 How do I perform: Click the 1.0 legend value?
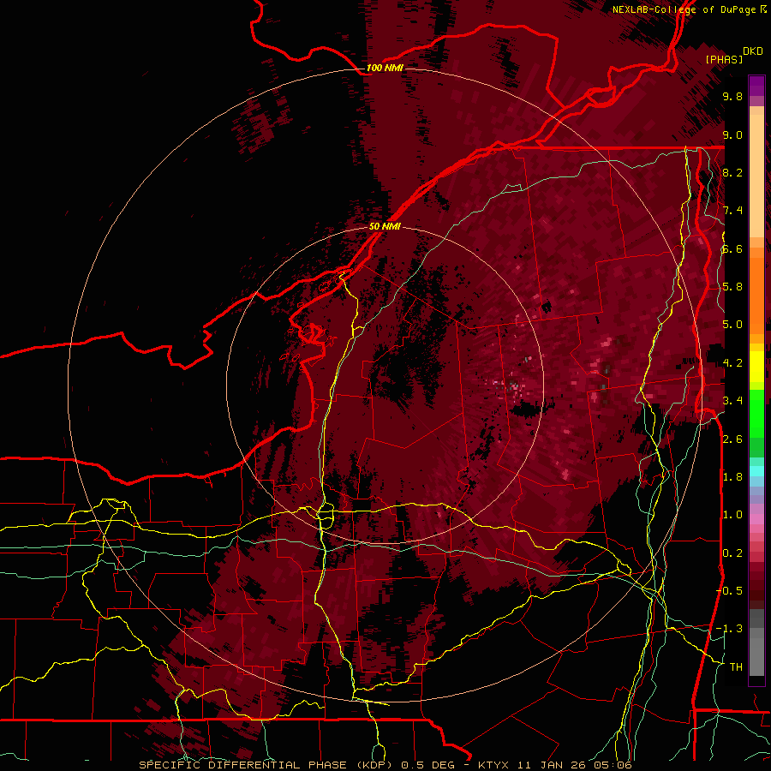pyautogui.click(x=732, y=515)
